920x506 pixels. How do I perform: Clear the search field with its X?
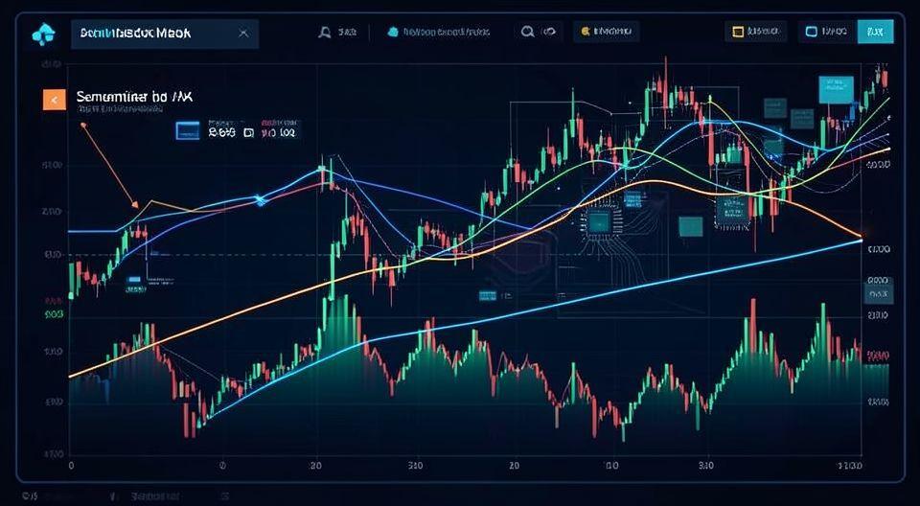pyautogui.click(x=243, y=34)
